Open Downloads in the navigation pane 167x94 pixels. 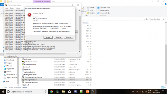tap(10, 60)
